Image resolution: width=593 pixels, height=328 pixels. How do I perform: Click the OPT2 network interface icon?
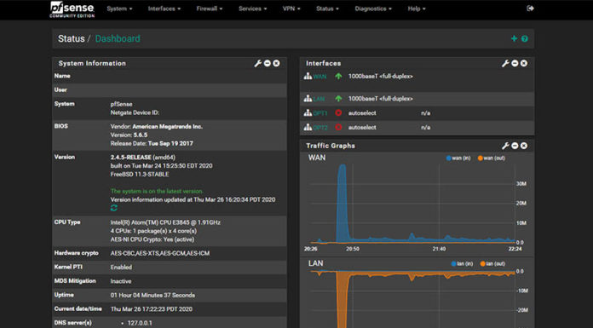pos(308,128)
